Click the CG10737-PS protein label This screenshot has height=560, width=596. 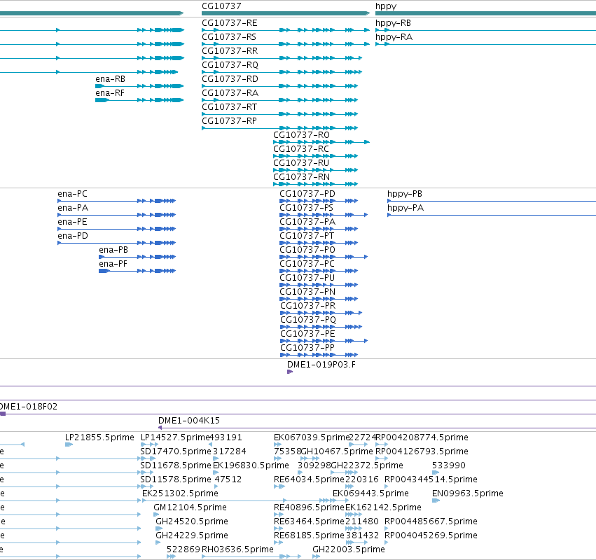pos(306,208)
